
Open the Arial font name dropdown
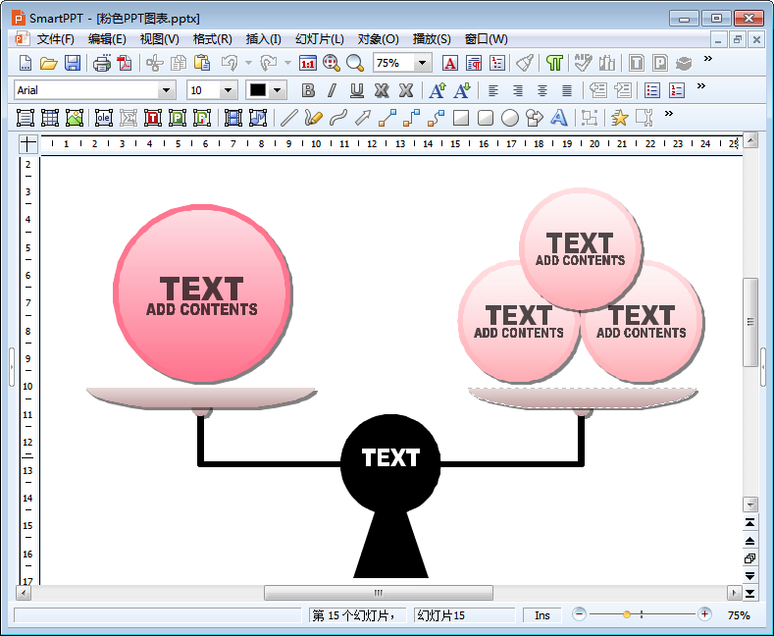pos(167,90)
